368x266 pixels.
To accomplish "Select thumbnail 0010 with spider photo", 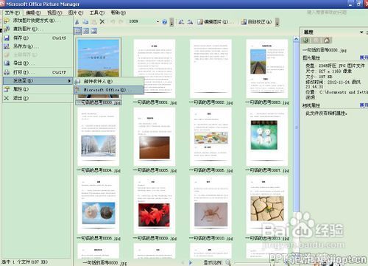I will (210, 205).
